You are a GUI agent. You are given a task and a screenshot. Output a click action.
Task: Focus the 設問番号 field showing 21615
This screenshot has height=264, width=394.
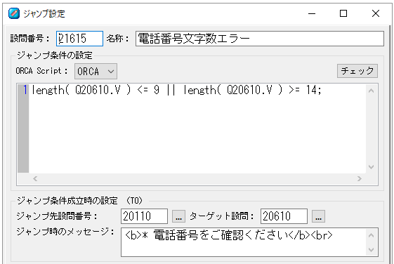(79, 39)
